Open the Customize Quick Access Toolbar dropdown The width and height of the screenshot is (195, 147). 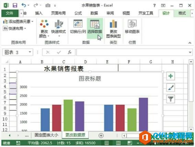click(55, 5)
